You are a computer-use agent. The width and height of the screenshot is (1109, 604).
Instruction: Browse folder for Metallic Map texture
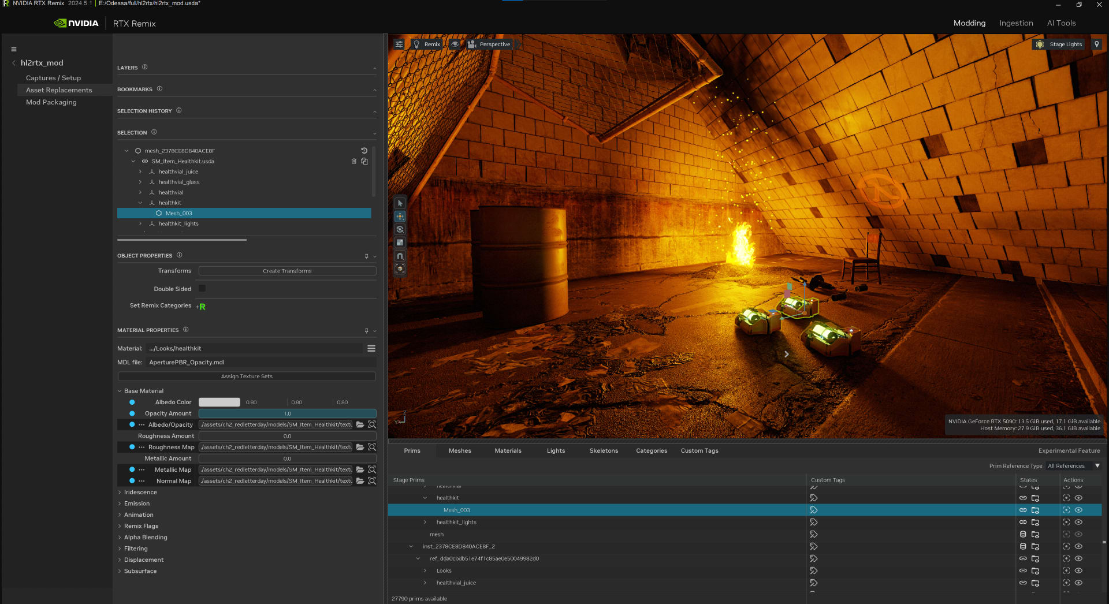(360, 469)
